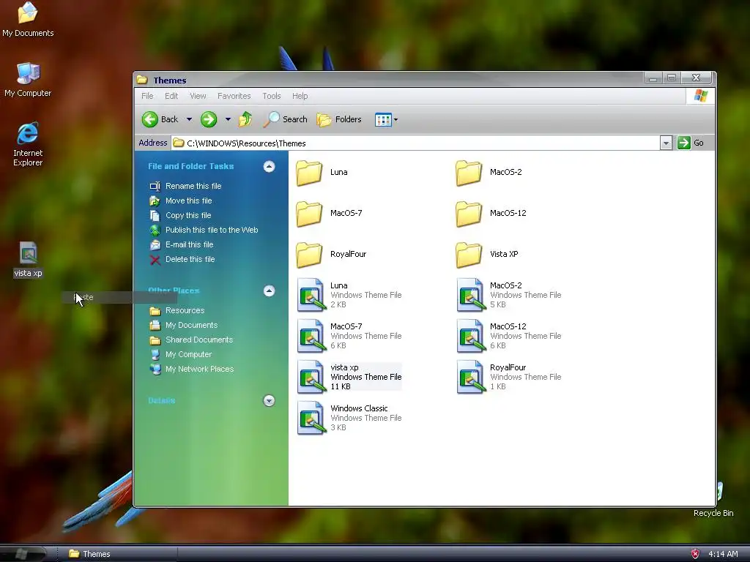This screenshot has height=562, width=750.
Task: Select the MacOS-2 folder icon
Action: [469, 173]
